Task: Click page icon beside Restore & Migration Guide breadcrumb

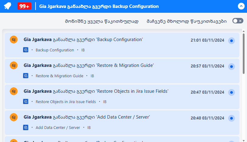Action: 26,76
